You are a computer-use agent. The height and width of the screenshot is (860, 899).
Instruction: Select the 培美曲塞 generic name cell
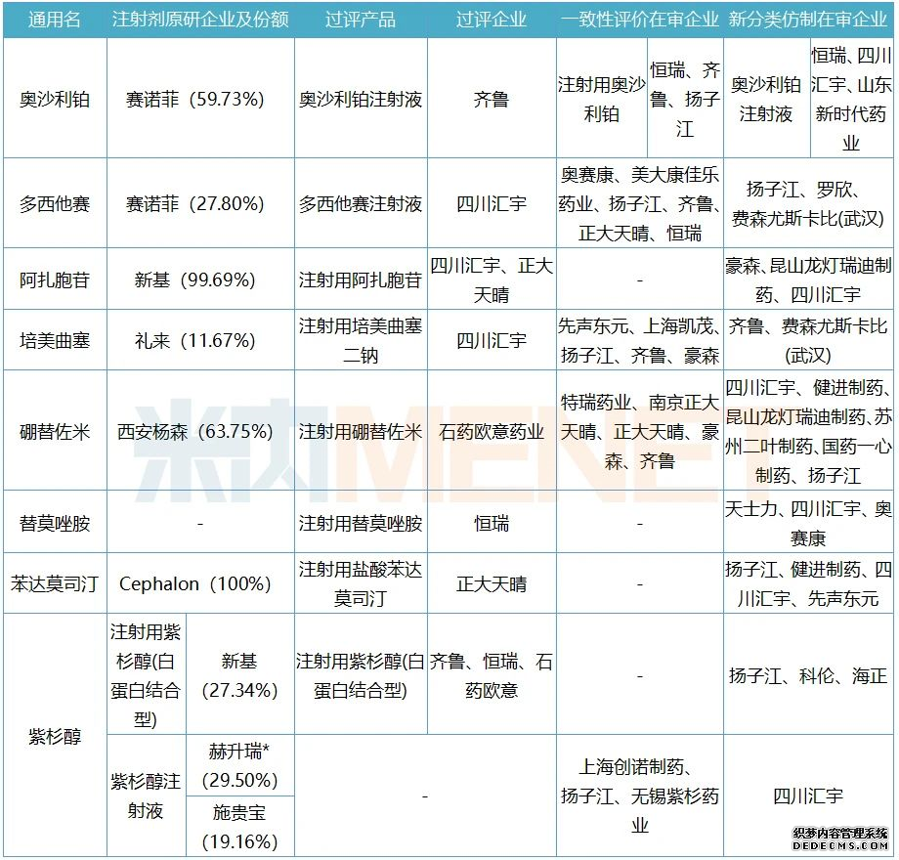(x=55, y=340)
